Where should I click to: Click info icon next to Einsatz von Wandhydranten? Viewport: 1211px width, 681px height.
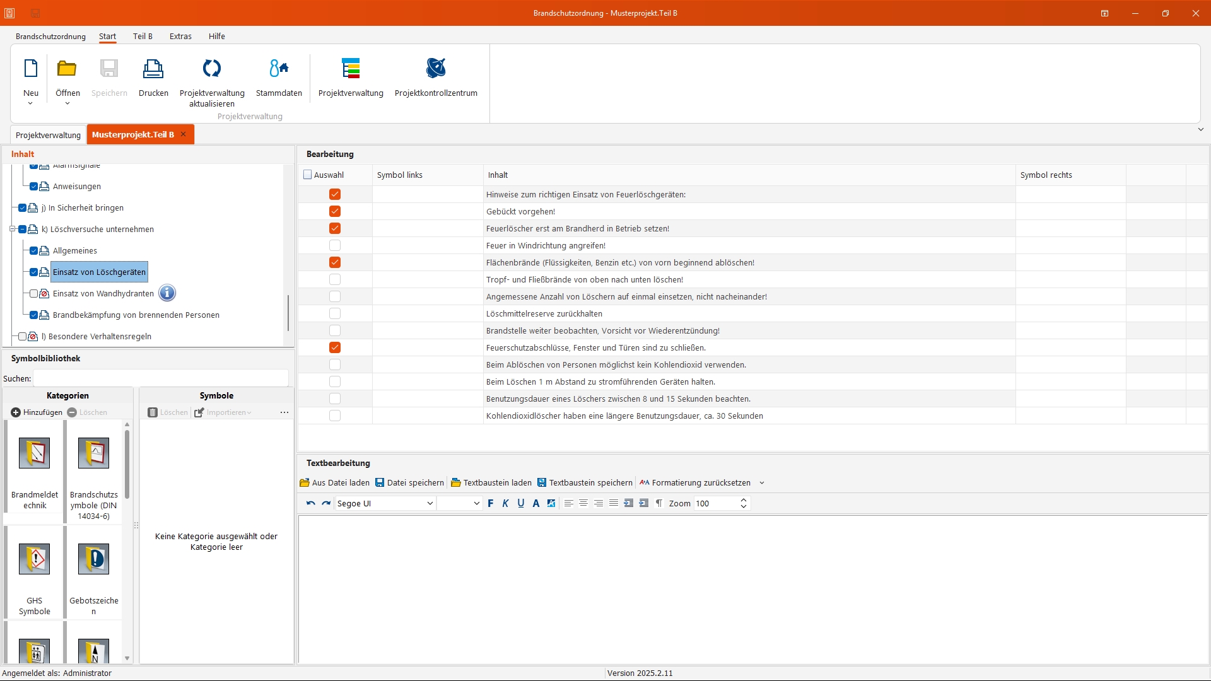pos(167,293)
